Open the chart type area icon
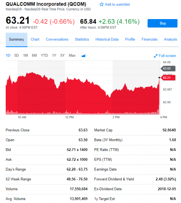 pyautogui.click(x=84, y=56)
